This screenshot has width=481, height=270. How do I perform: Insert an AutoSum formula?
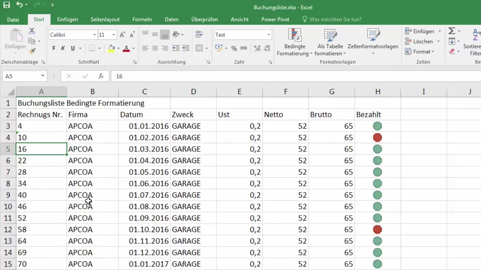[x=452, y=31]
